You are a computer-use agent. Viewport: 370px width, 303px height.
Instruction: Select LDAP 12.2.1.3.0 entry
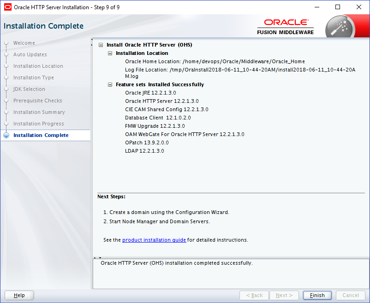coord(144,151)
